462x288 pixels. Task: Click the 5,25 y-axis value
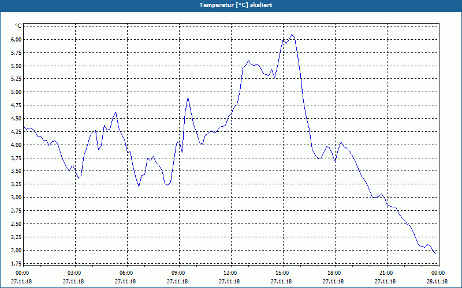click(17, 79)
